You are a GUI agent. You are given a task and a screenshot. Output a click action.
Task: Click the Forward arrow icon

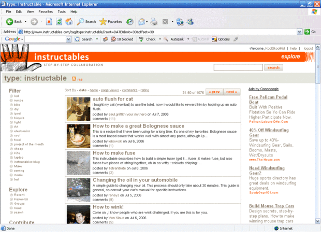[x=34, y=22]
